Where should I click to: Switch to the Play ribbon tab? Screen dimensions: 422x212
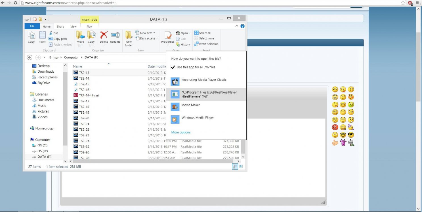[x=89, y=27]
